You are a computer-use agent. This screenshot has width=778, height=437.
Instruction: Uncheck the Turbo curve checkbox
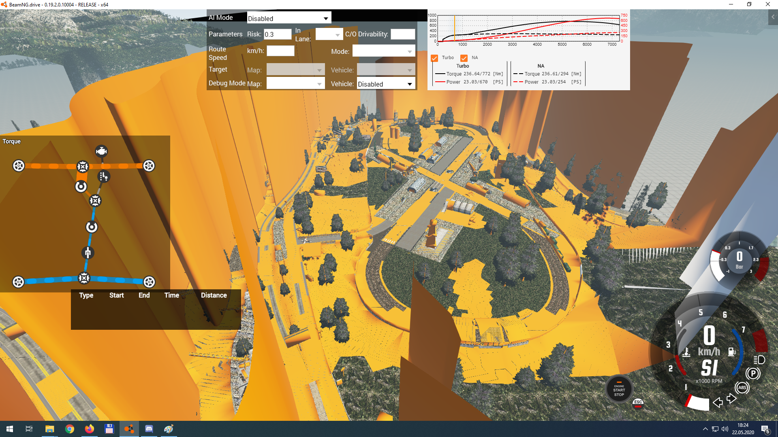(434, 58)
